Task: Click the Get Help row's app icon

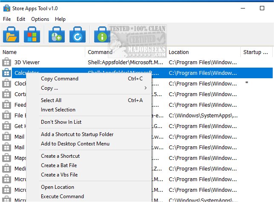Action: [6, 126]
